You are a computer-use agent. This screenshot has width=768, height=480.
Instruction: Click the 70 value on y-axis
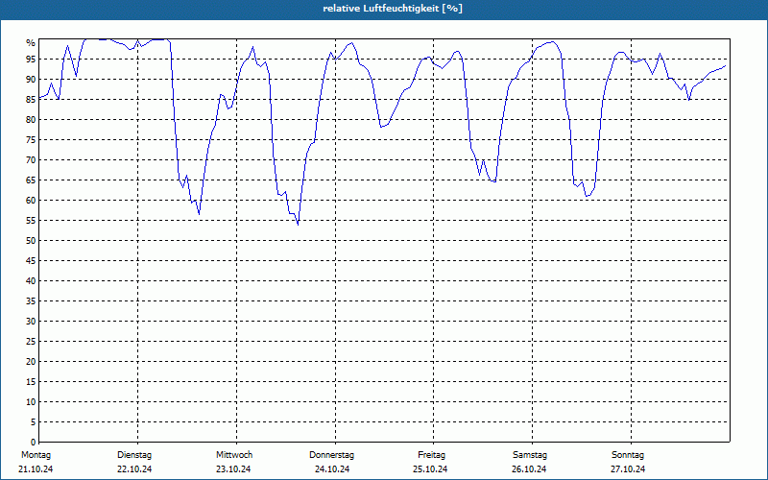(31, 160)
